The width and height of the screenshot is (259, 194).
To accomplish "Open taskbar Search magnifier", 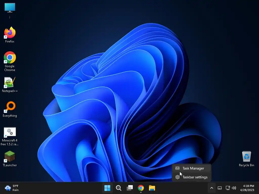I will [x=118, y=188].
